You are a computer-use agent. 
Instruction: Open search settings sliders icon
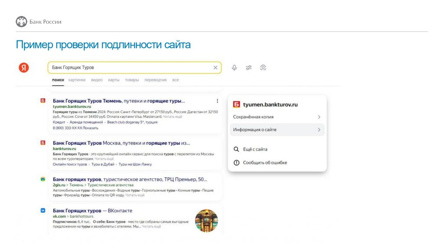coord(248,67)
